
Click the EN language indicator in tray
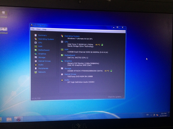click(x=148, y=115)
